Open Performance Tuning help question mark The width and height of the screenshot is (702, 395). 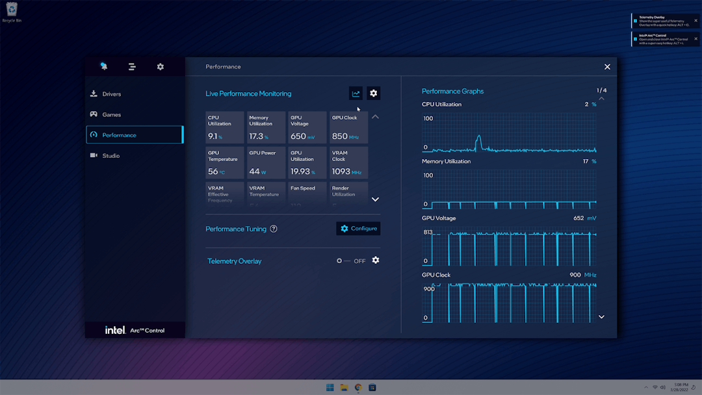[274, 228]
